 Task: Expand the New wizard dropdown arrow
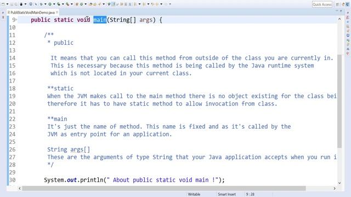click(7, 4)
